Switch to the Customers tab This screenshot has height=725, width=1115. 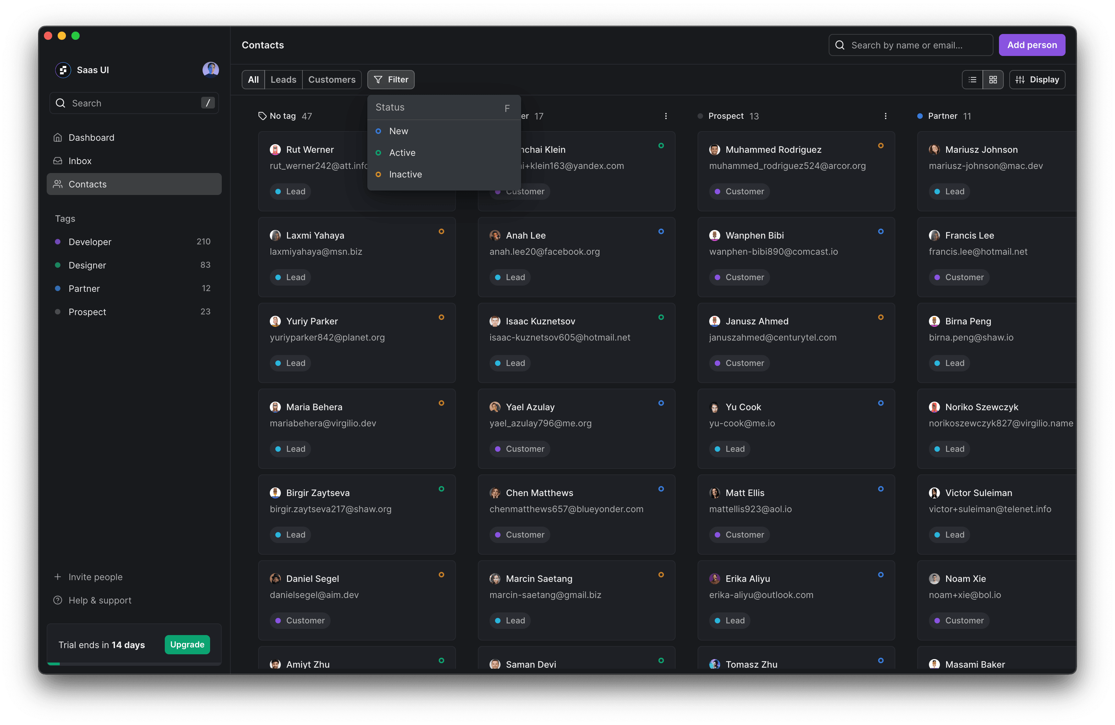coord(332,80)
